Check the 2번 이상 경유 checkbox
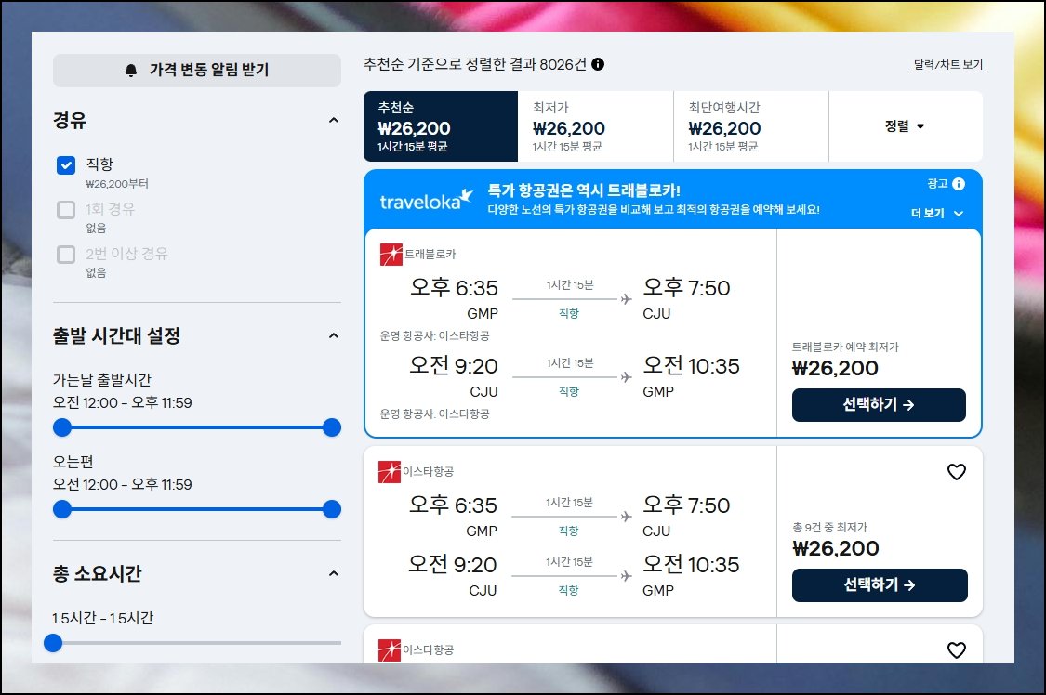The height and width of the screenshot is (695, 1046). [66, 255]
